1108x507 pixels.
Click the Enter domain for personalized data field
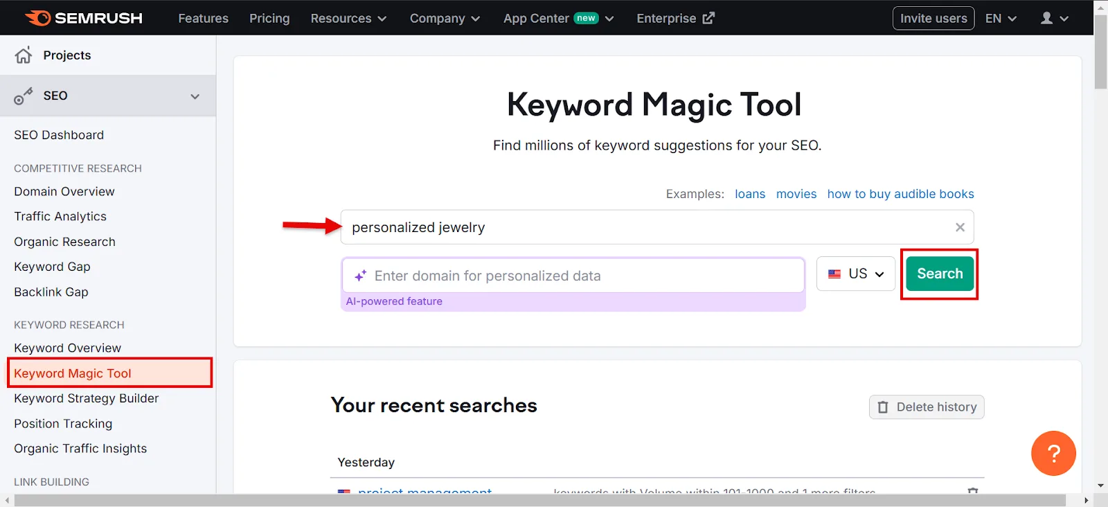573,276
